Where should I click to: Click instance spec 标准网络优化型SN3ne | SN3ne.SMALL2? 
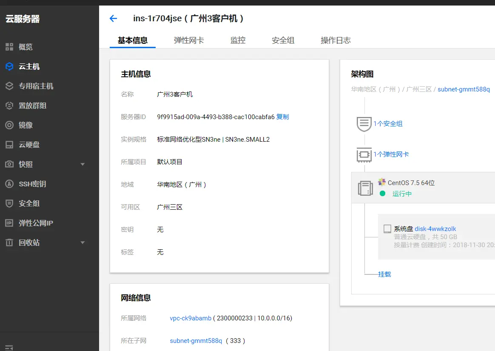point(213,139)
